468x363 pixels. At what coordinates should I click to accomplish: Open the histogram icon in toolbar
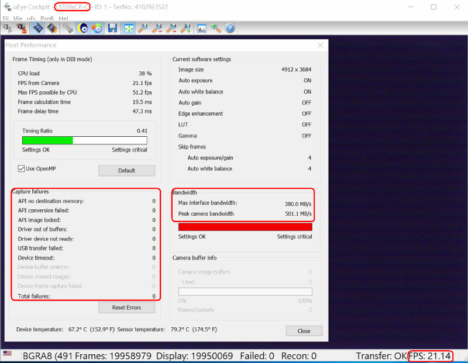point(202,28)
